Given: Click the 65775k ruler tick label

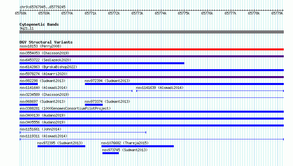Looking at the screenshot, I should pyautogui.click(x=184, y=13).
